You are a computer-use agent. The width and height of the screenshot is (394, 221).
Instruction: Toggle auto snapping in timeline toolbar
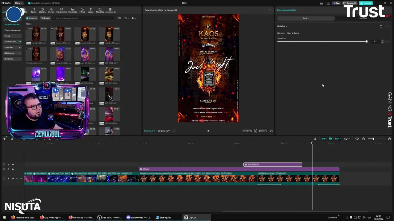pos(330,139)
